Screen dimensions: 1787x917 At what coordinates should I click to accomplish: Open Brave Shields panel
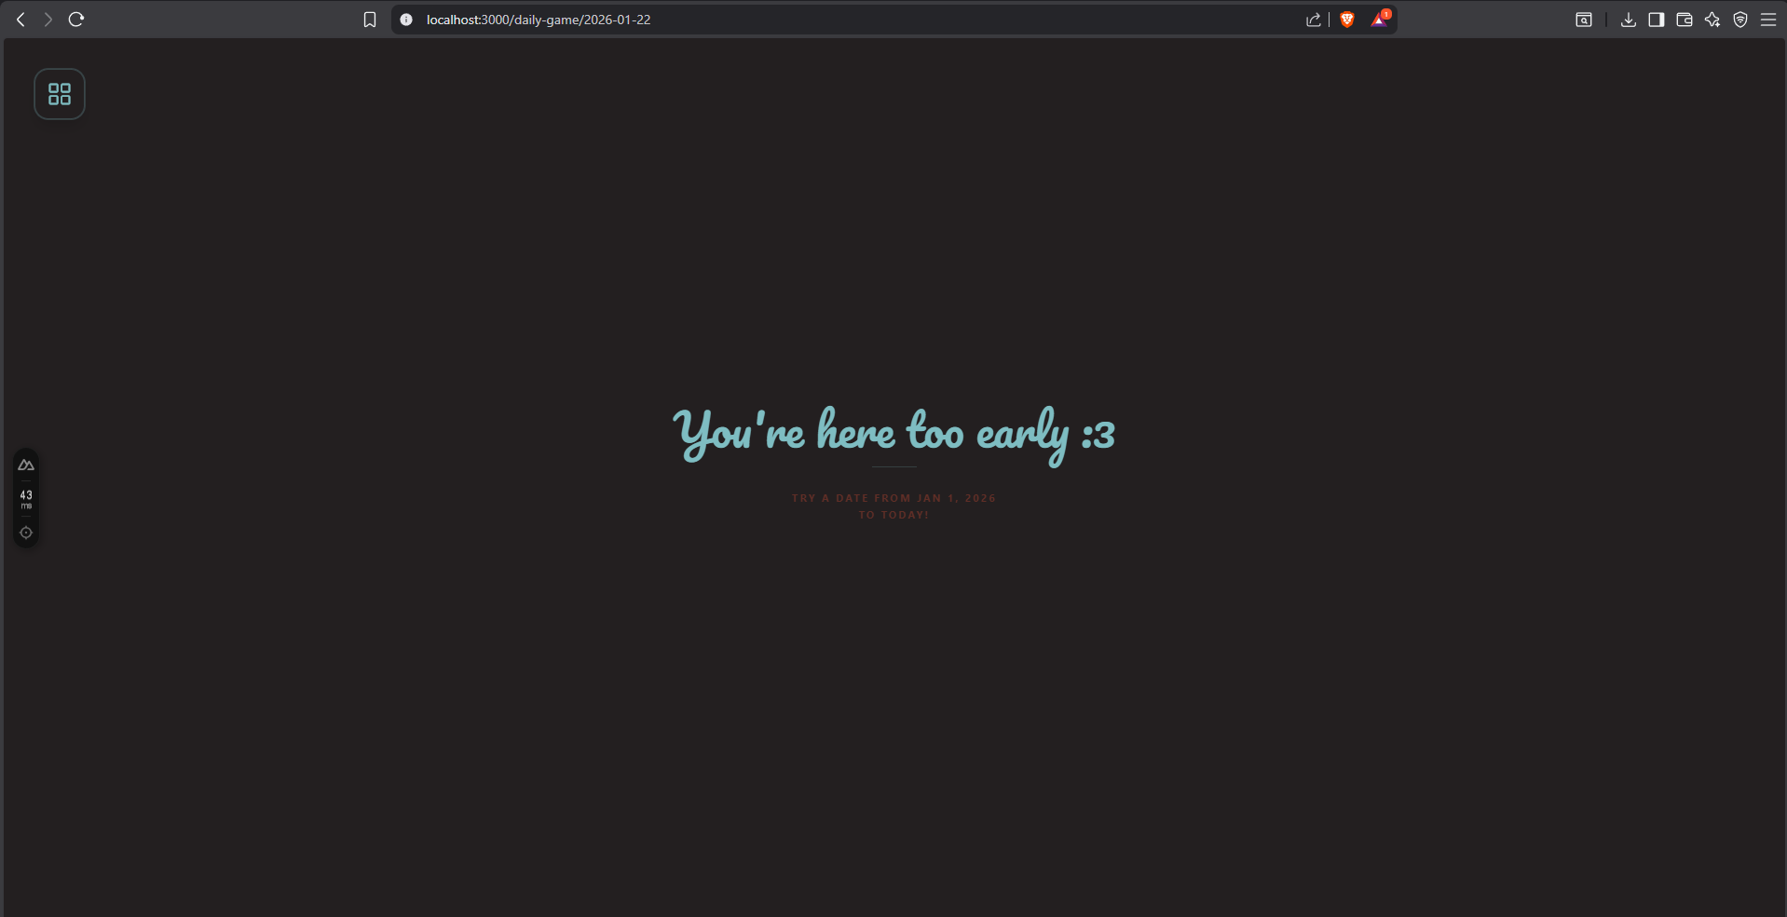point(1347,20)
